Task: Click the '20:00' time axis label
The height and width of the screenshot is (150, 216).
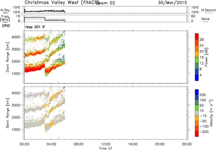Action: [160, 144]
